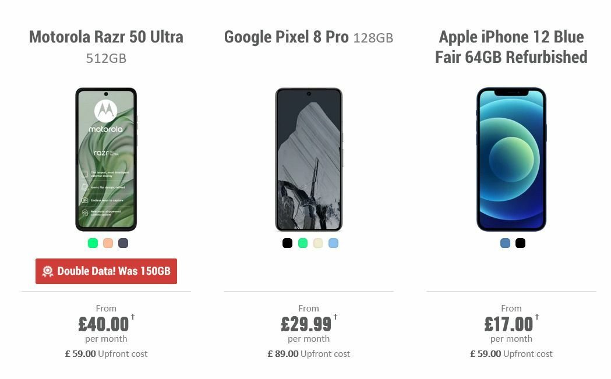611x379 pixels.
Task: Click the £29.99 monthly price for Pixel
Action: pyautogui.click(x=307, y=324)
